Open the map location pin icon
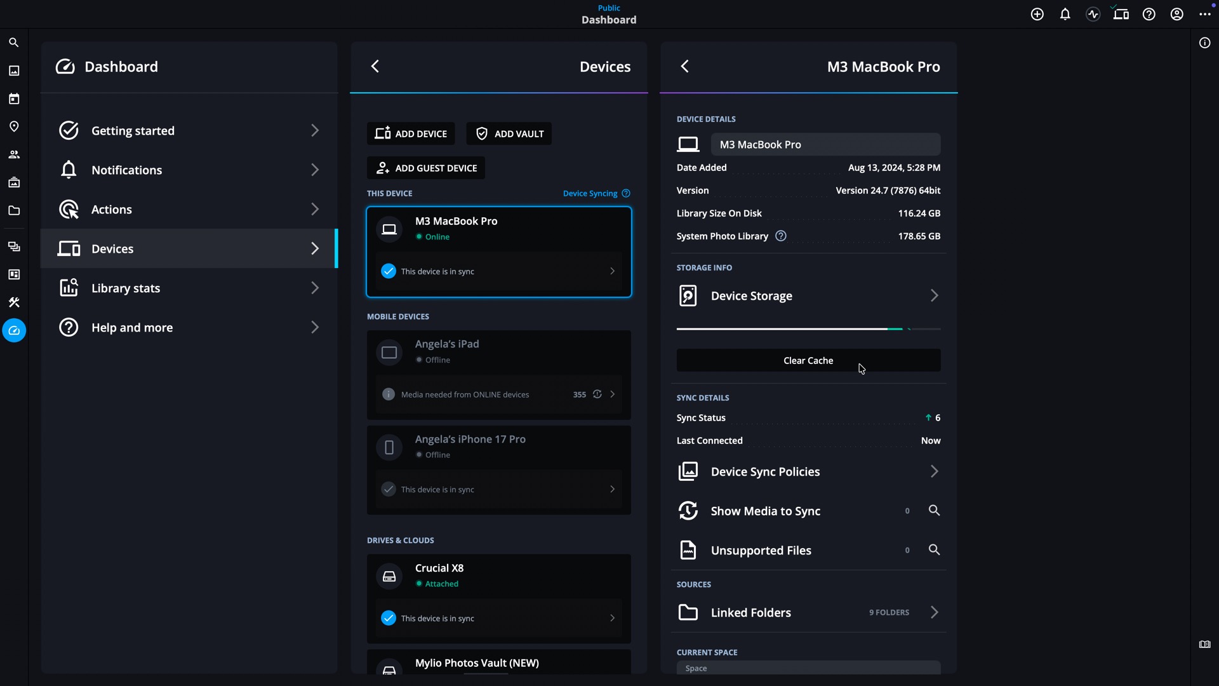This screenshot has height=686, width=1219. tap(13, 126)
